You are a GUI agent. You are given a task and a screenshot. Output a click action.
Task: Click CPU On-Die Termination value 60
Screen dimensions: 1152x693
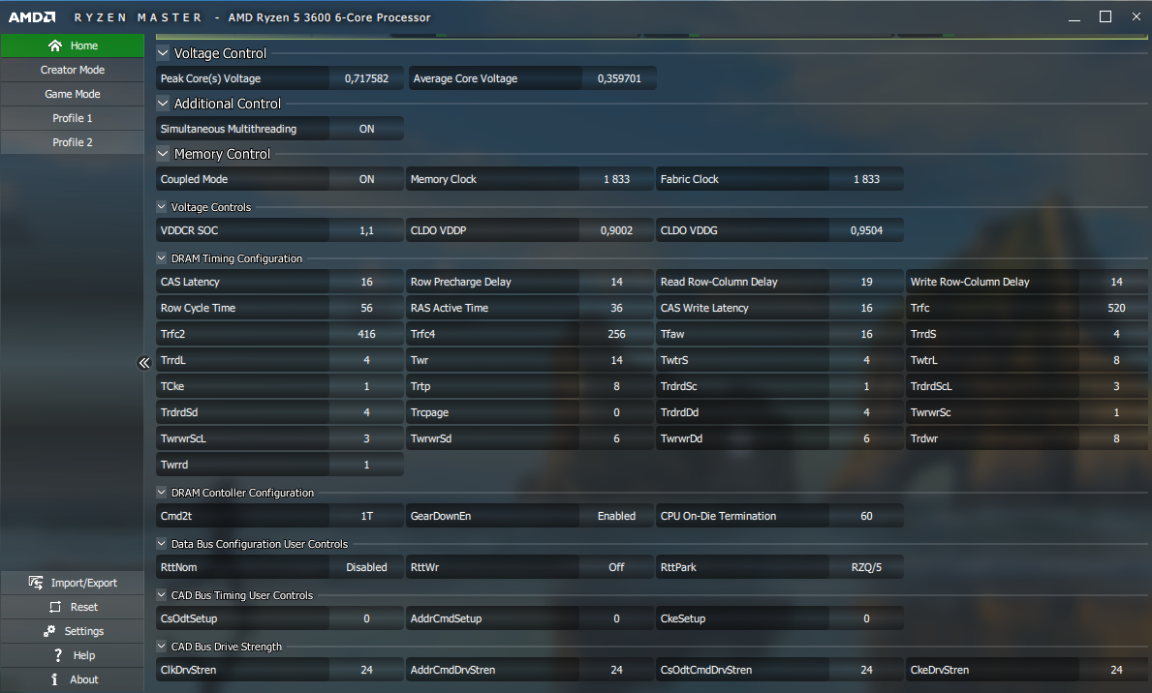pyautogui.click(x=866, y=516)
